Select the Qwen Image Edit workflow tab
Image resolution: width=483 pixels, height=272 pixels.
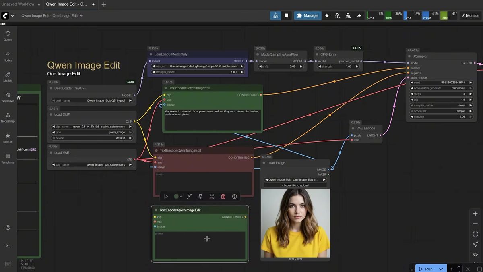(66, 4)
